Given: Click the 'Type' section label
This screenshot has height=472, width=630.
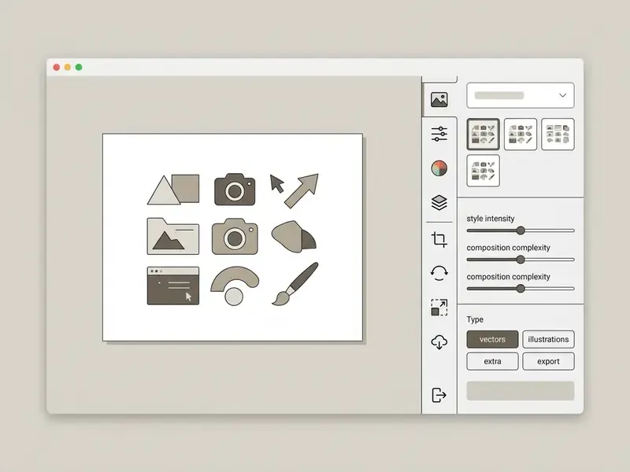Looking at the screenshot, I should (x=475, y=319).
